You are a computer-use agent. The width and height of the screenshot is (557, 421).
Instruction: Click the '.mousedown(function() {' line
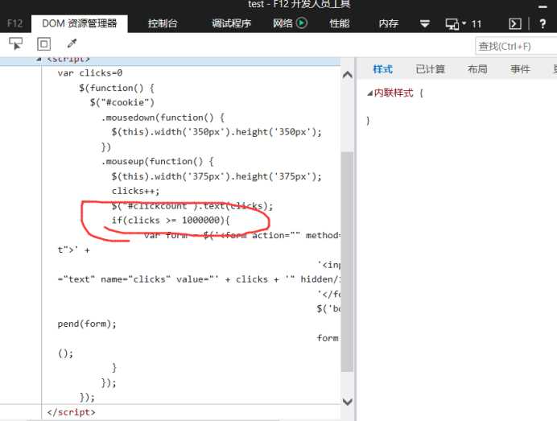[x=163, y=118]
